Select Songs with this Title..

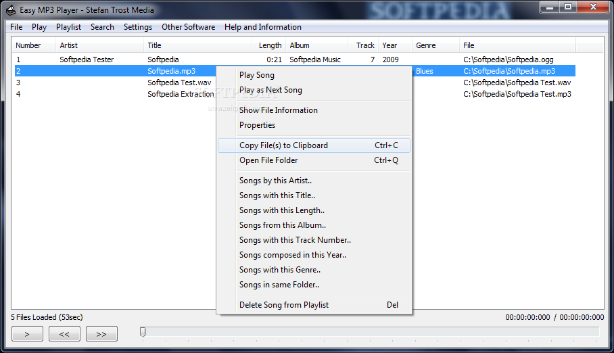pos(314,195)
